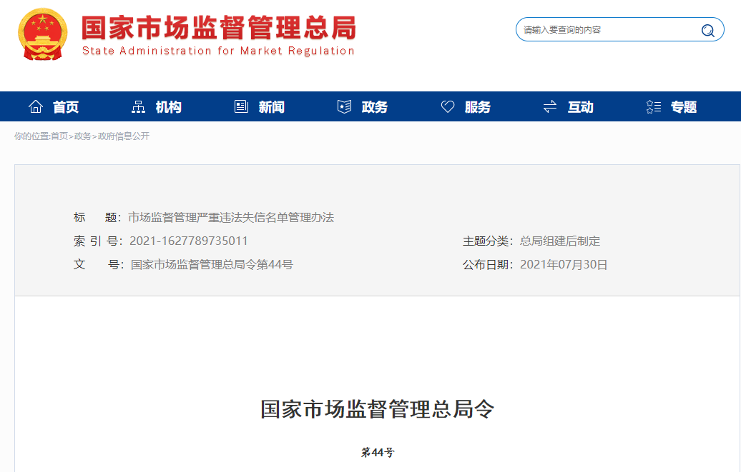Open the 首页 navigation menu item
Viewport: 741px width, 472px height.
(x=66, y=107)
